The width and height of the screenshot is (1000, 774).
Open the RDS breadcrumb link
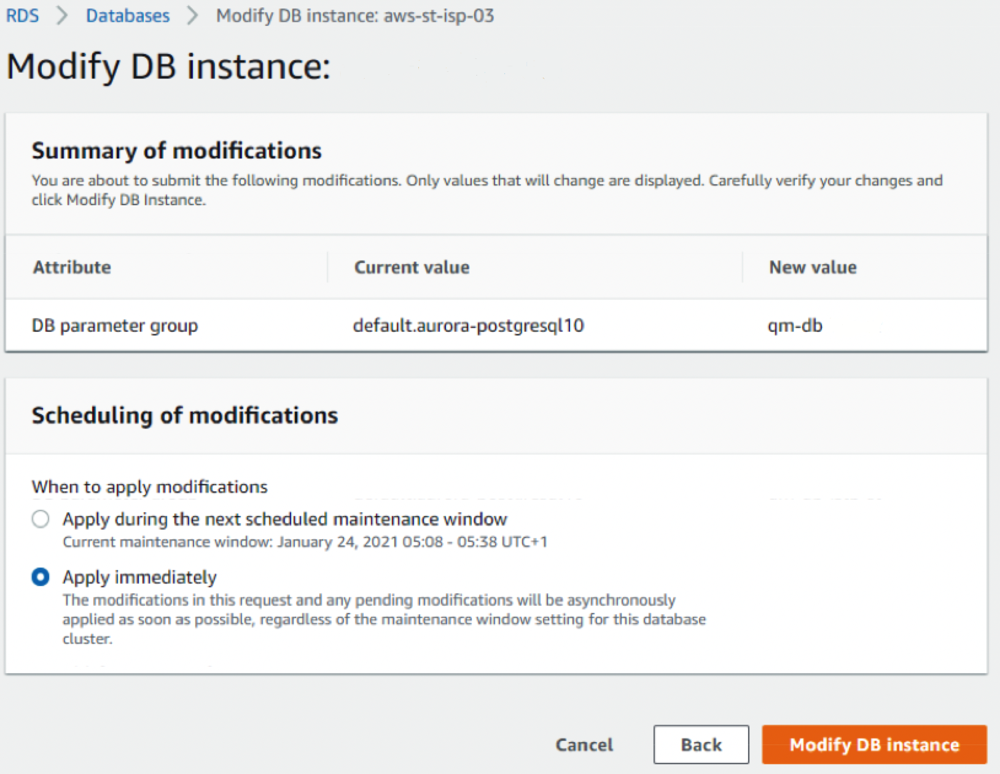(23, 15)
